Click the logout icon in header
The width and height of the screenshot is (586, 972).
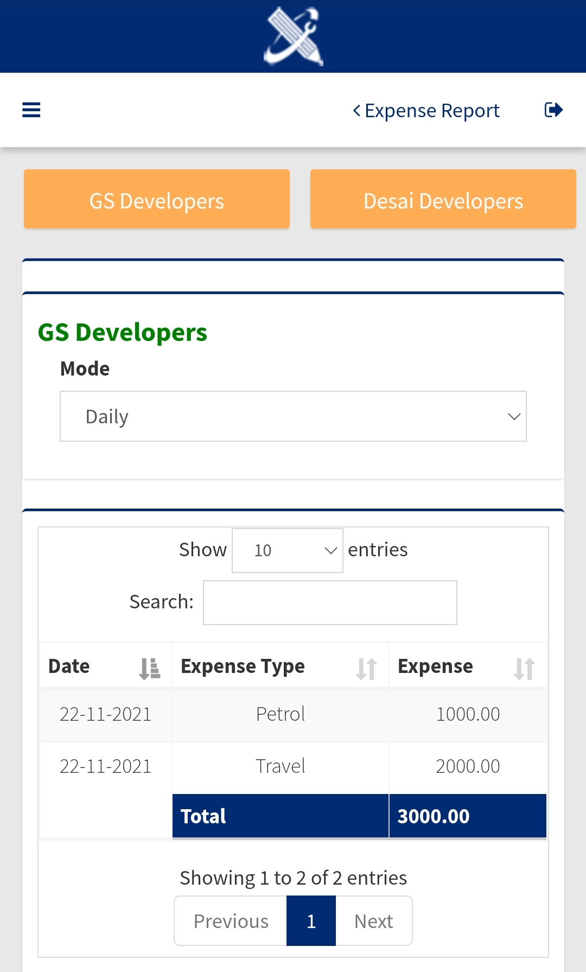click(553, 110)
